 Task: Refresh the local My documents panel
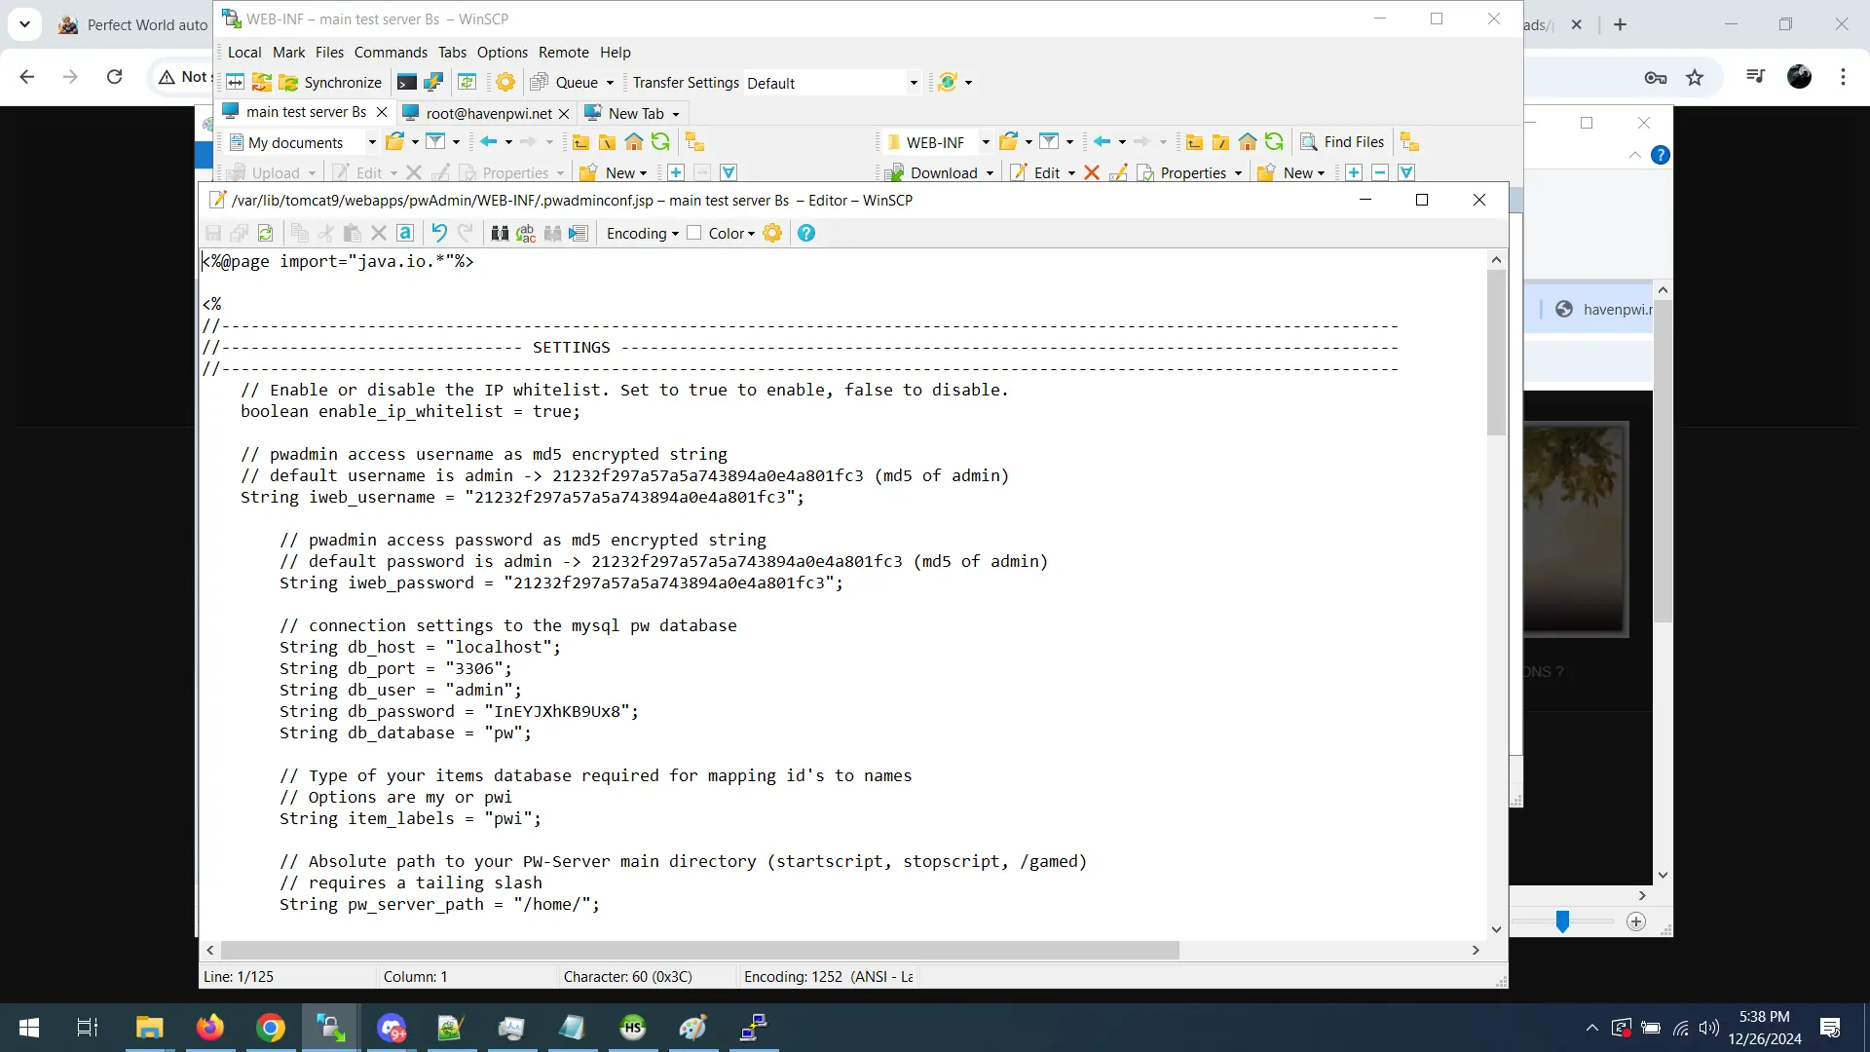pos(660,142)
